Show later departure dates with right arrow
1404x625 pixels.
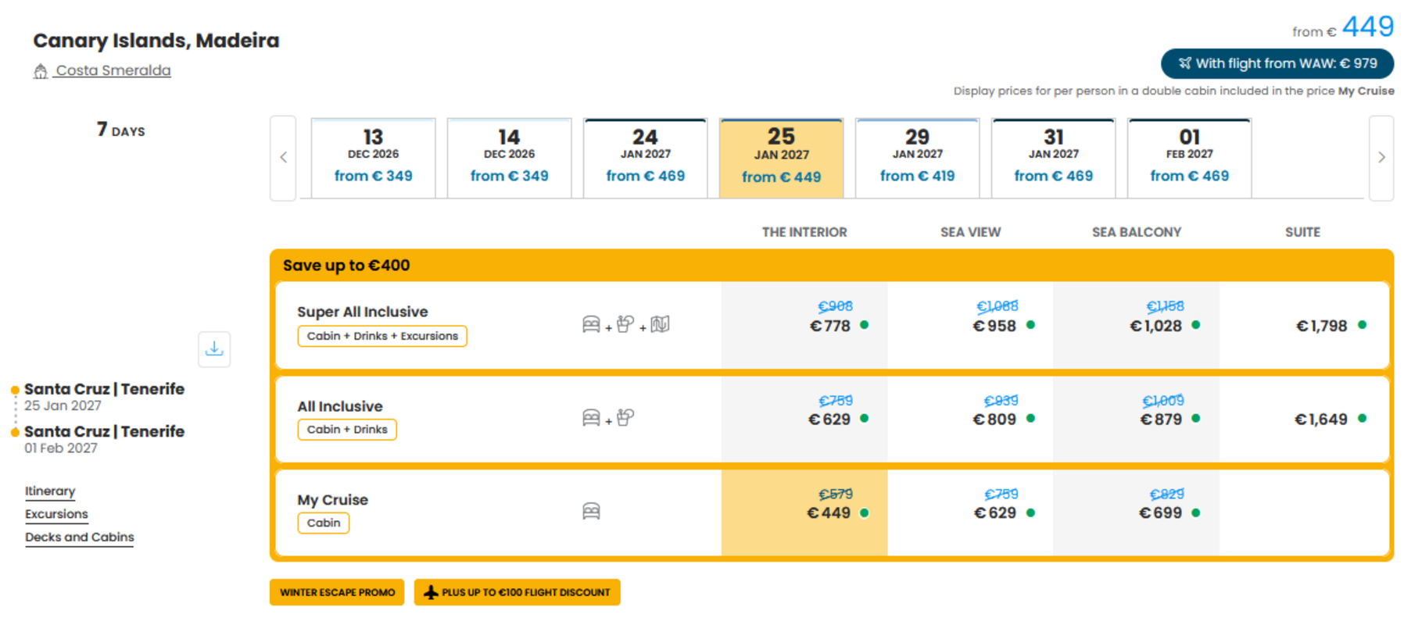(1381, 158)
